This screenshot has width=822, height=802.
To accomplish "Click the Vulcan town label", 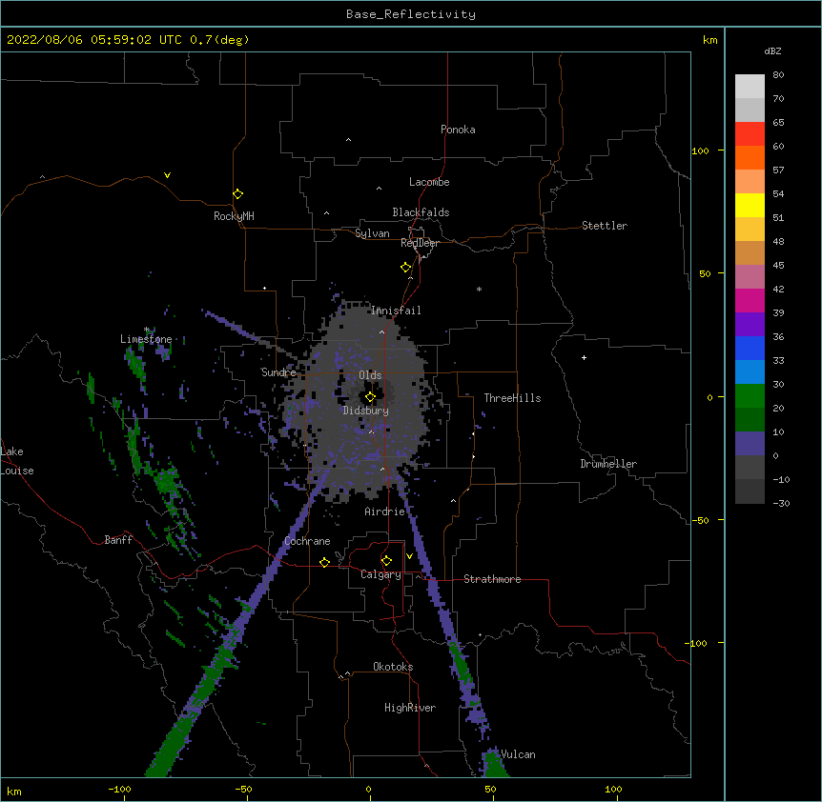I will pos(518,754).
